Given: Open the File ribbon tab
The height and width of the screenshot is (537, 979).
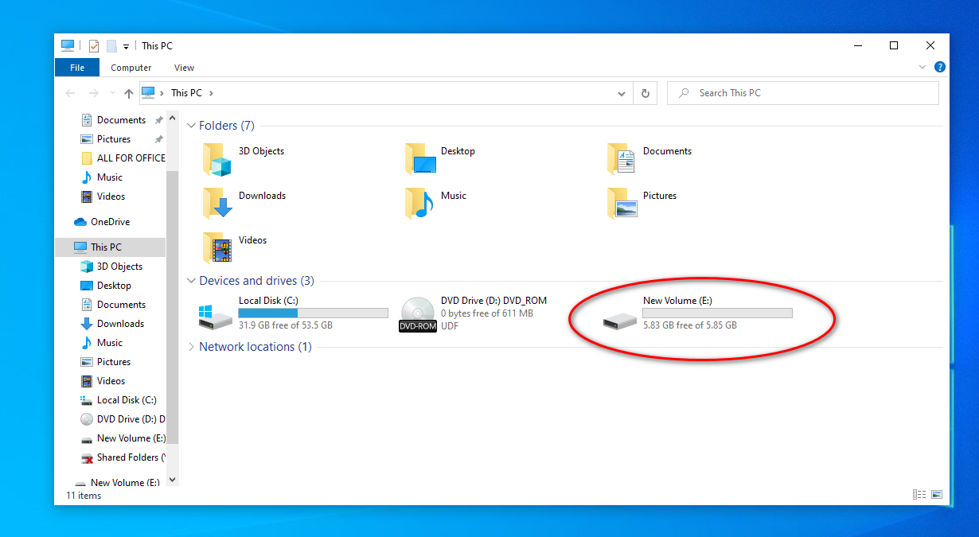Looking at the screenshot, I should [x=77, y=68].
